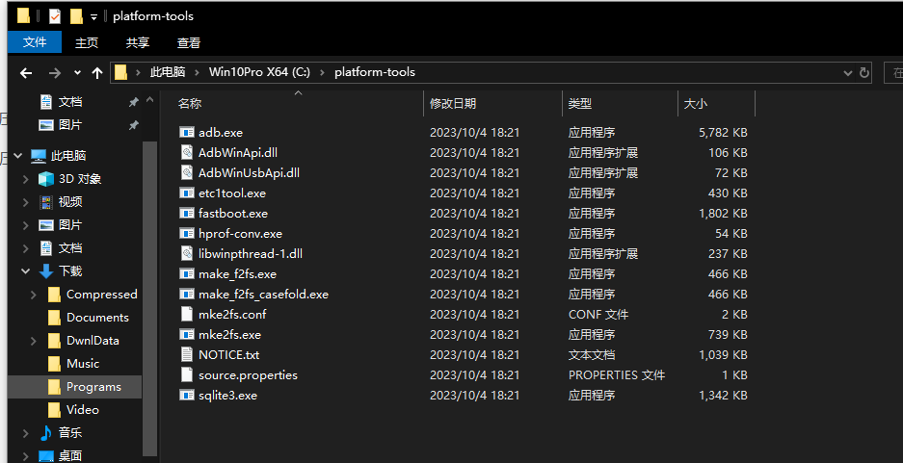Viewport: 903px width, 463px height.
Task: Click the AdbWinApi.dll file icon
Action: tap(187, 152)
